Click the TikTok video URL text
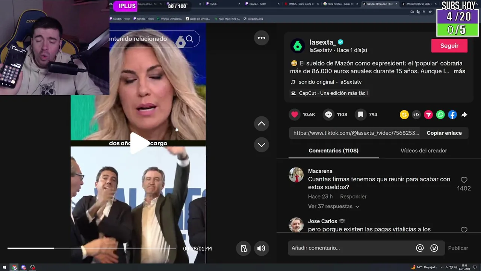This screenshot has width=481, height=271. coord(356,133)
